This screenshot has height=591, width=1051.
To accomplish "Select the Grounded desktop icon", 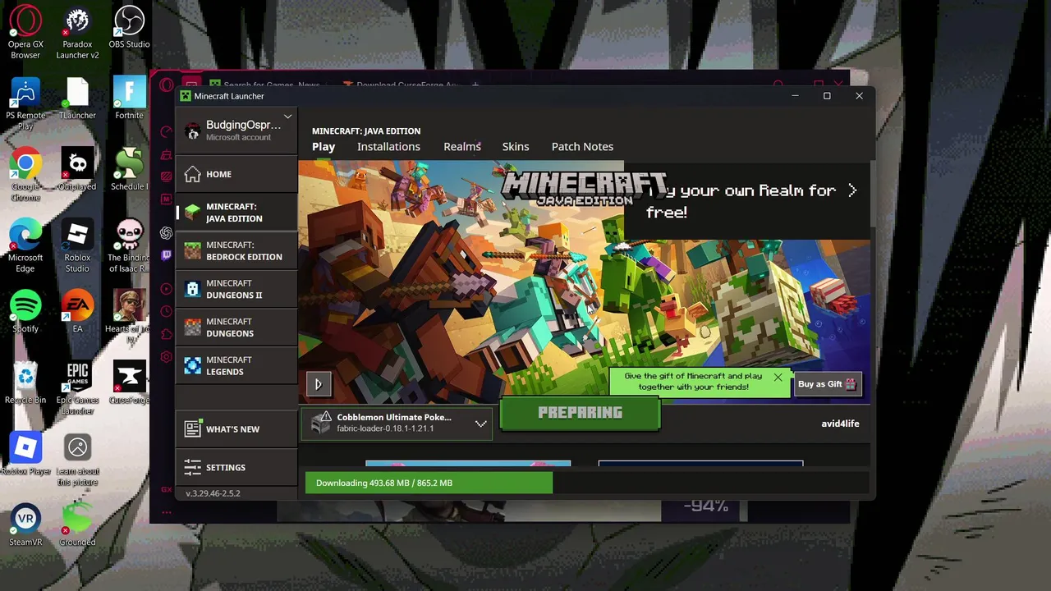I will 77,525.
